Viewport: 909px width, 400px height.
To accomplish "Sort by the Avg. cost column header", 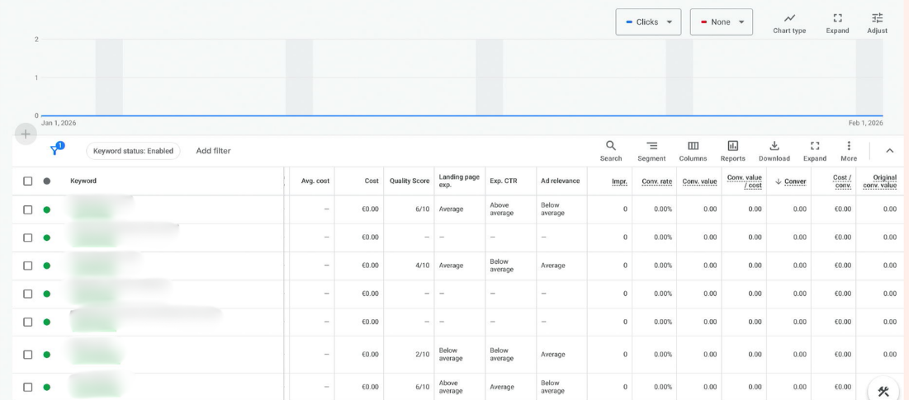I will pos(315,181).
